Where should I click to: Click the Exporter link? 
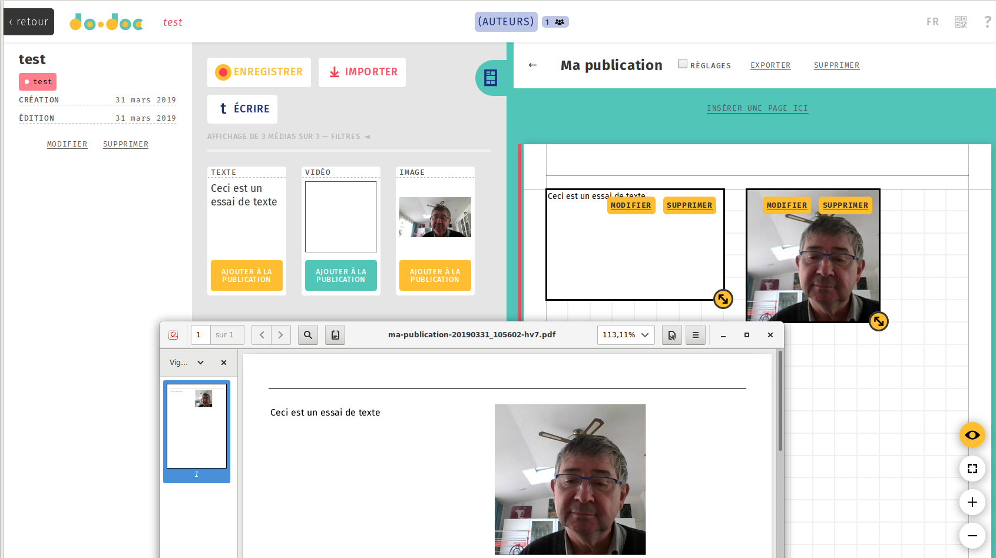pos(770,65)
